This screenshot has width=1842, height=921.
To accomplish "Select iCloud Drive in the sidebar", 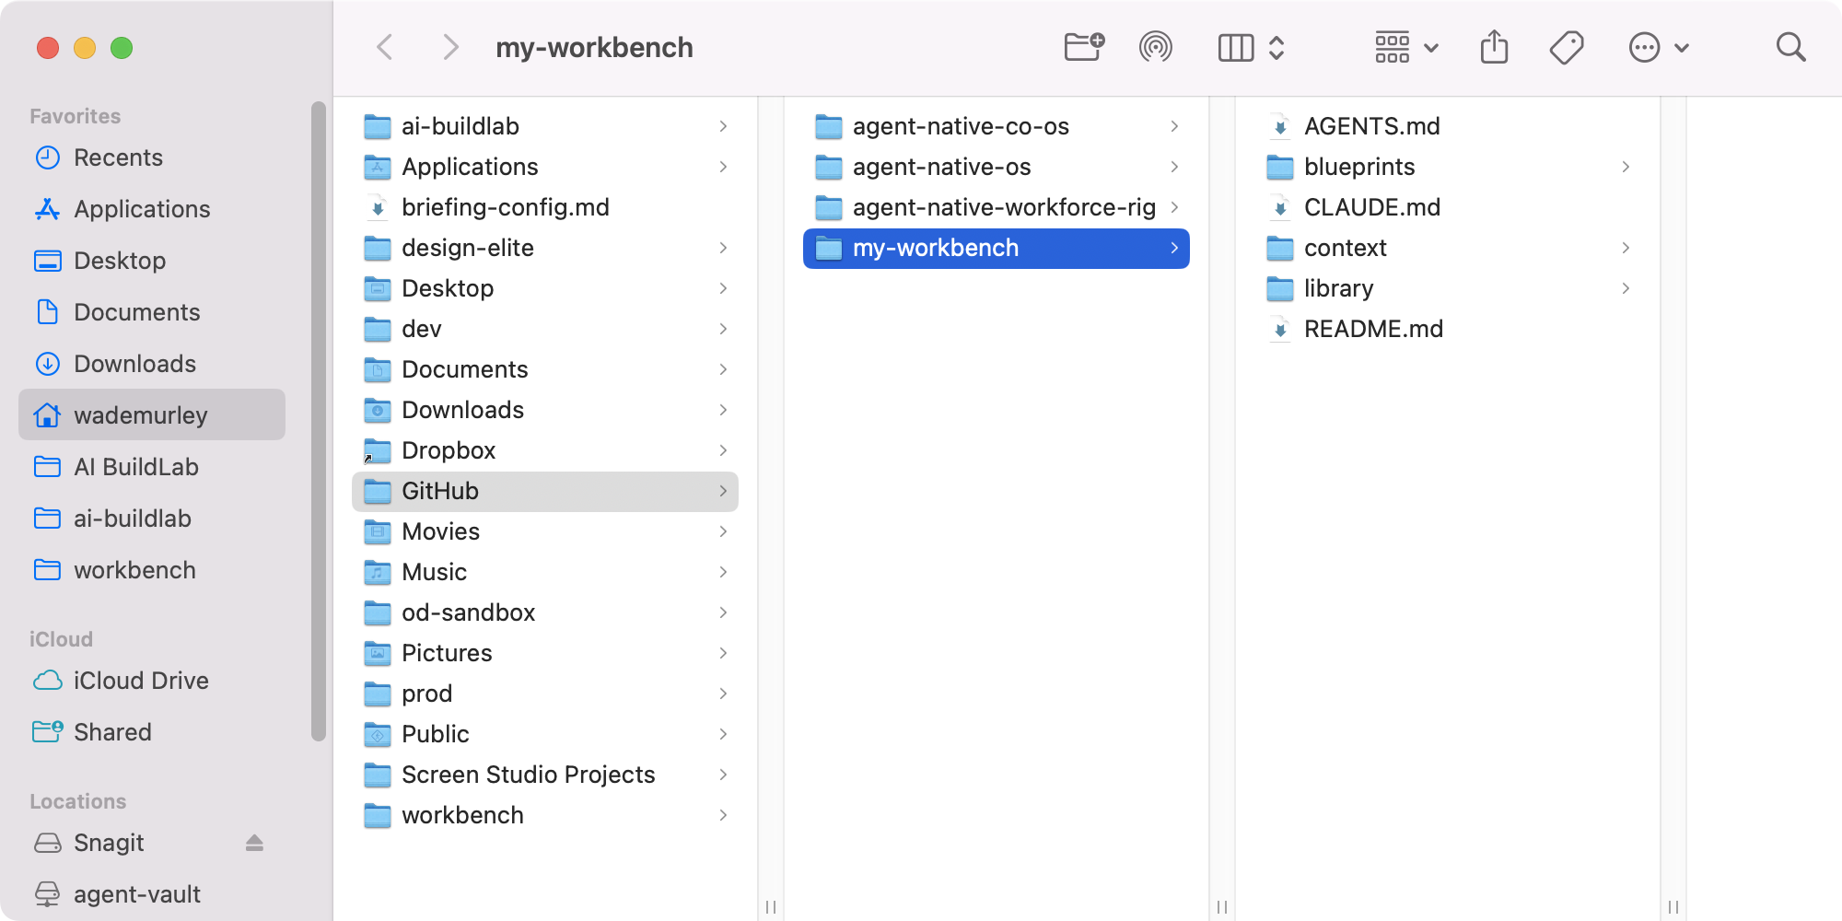I will [x=152, y=681].
